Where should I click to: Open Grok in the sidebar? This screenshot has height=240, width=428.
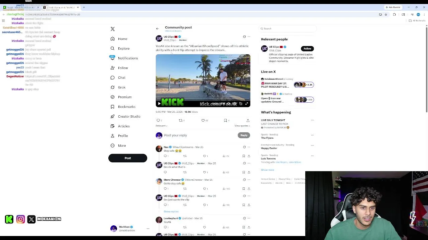tap(118, 87)
